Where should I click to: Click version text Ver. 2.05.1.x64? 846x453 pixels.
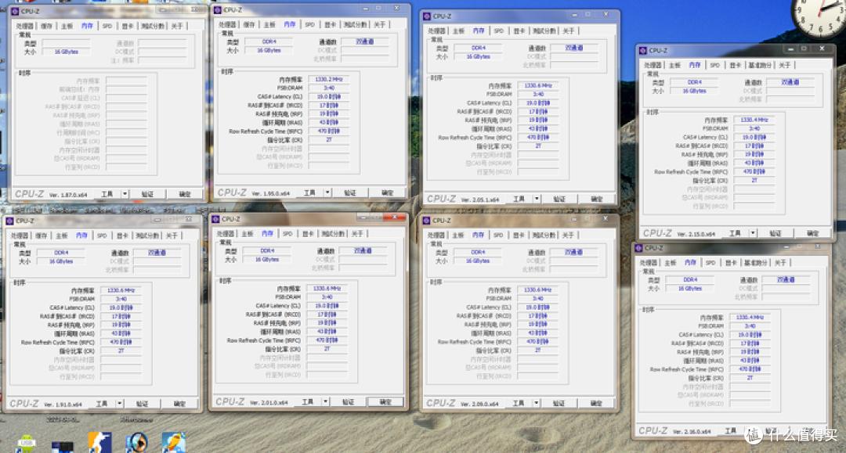(x=480, y=200)
